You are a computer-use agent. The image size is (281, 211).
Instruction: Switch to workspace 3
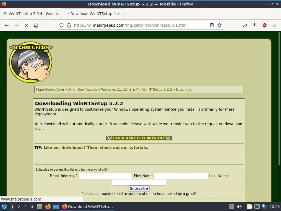(x=26, y=207)
